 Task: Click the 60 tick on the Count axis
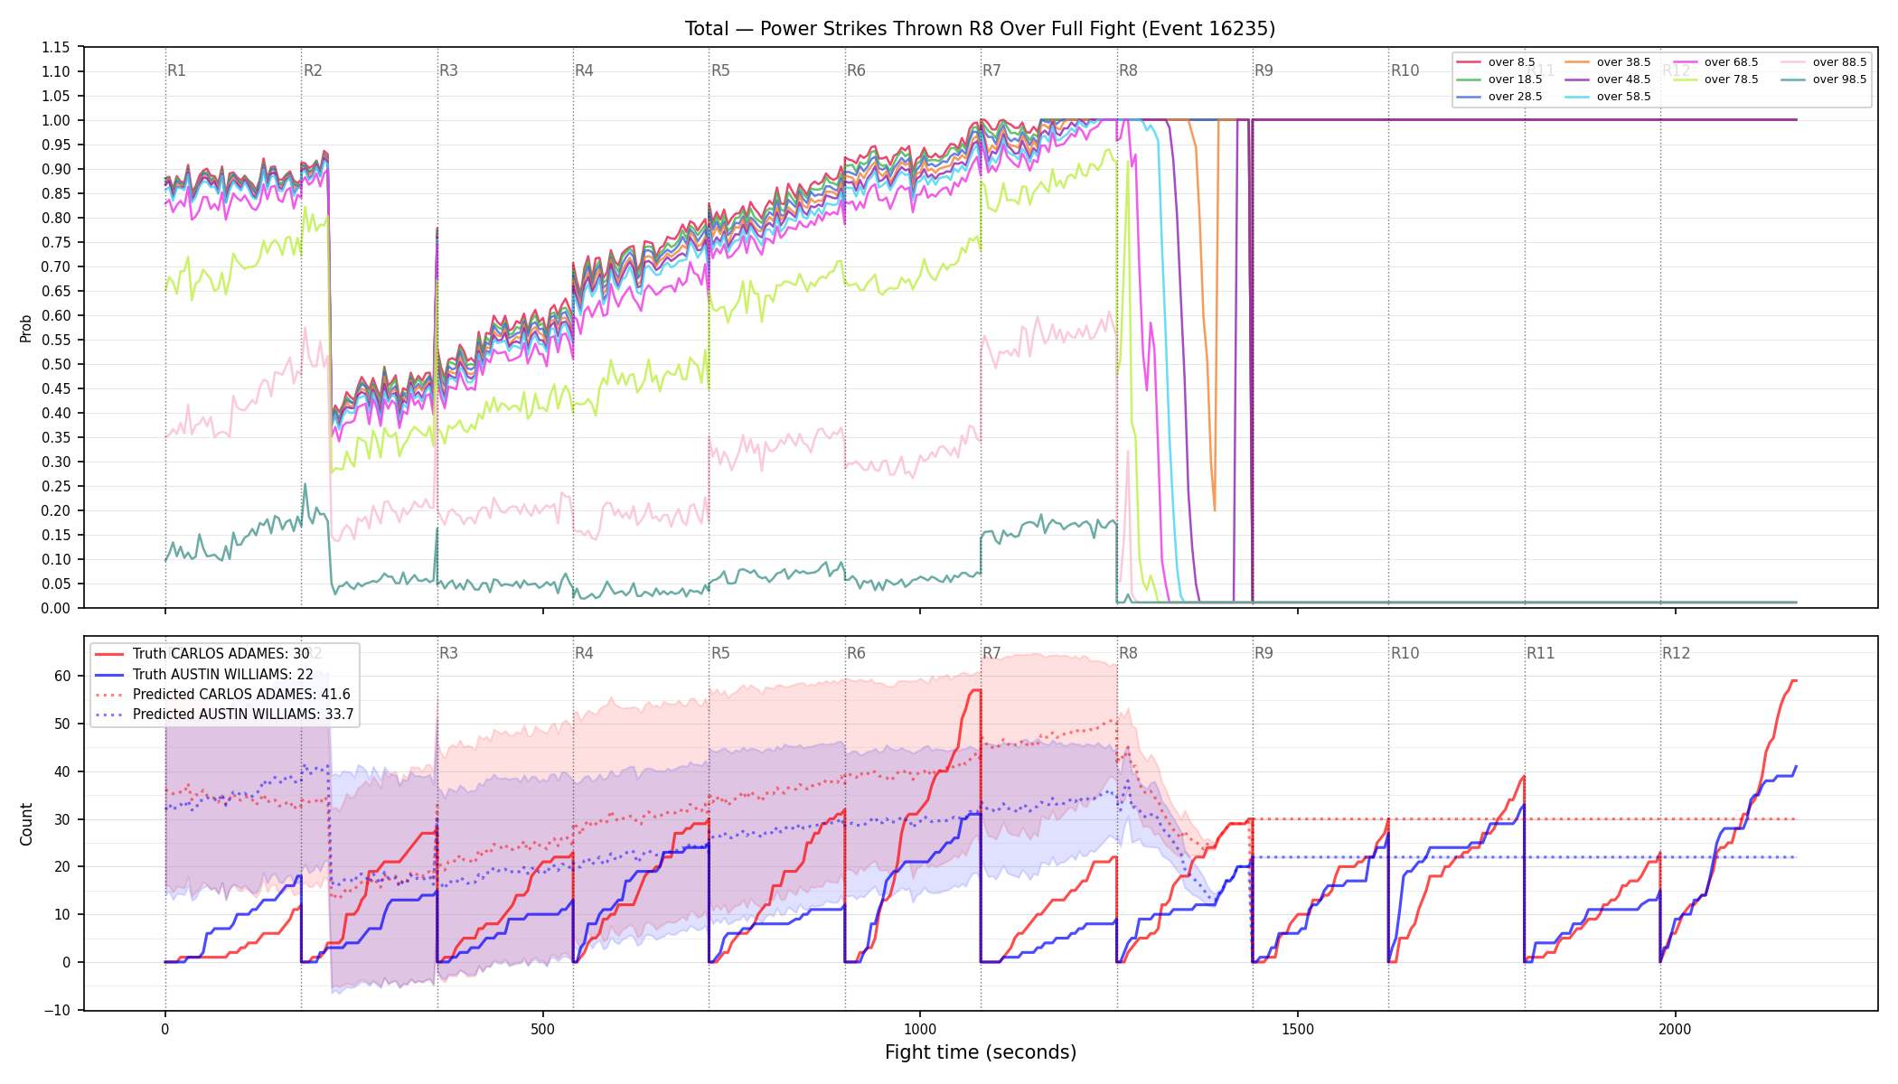pyautogui.click(x=62, y=677)
